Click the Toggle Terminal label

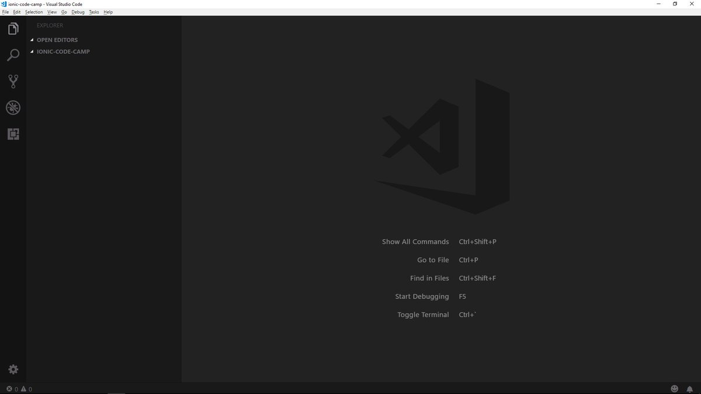tap(423, 315)
